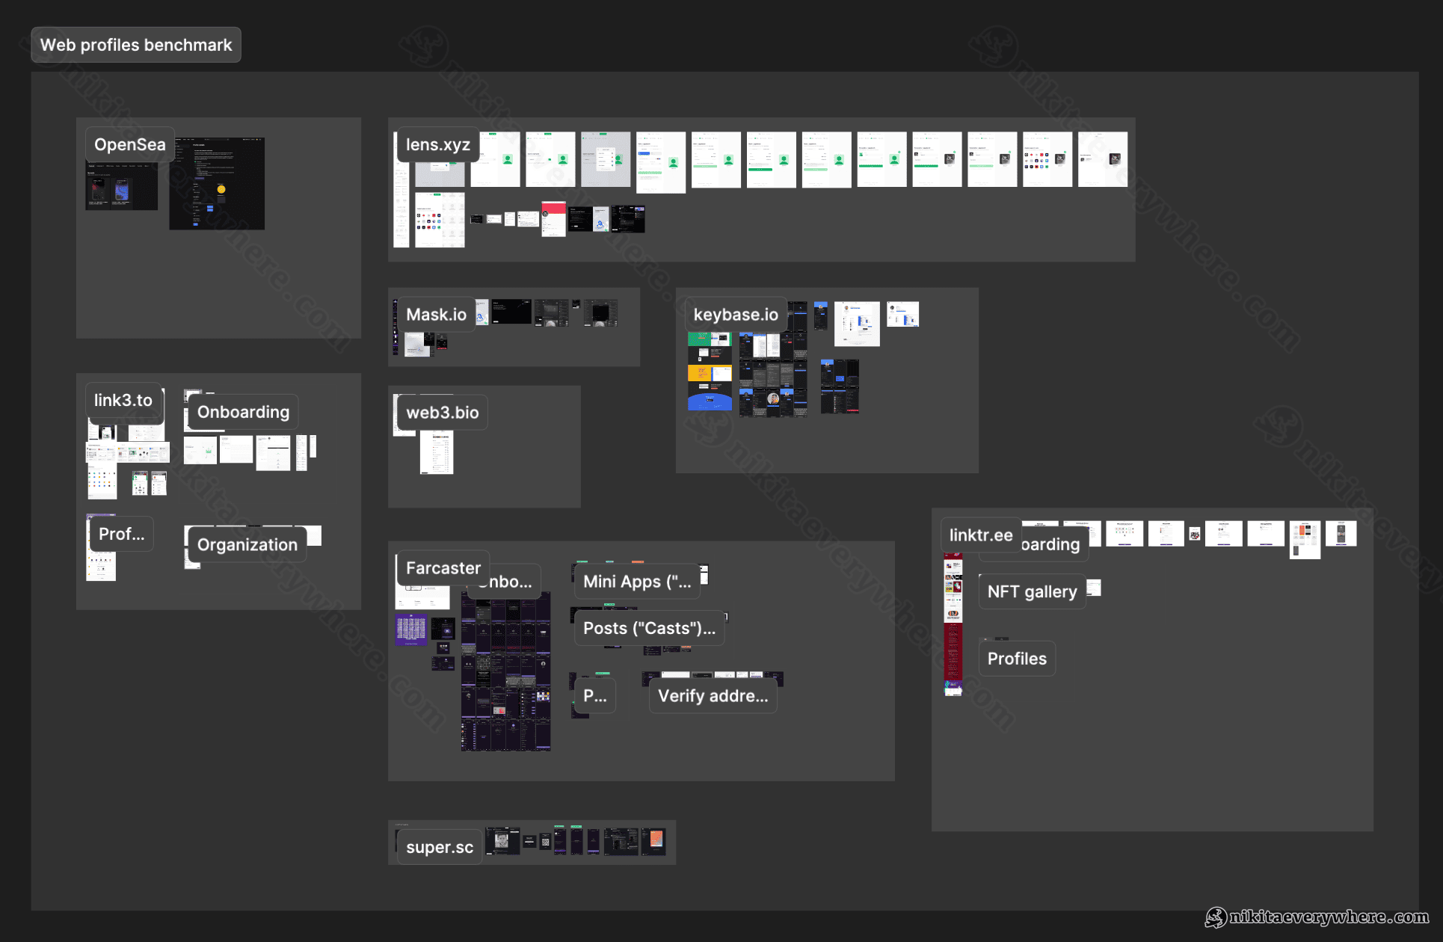The height and width of the screenshot is (942, 1443).
Task: Open the Posts ("Casts") group label
Action: (x=648, y=628)
